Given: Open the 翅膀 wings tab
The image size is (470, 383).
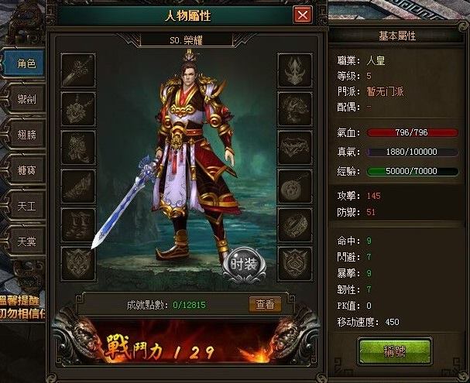Looking at the screenshot, I should pyautogui.click(x=26, y=135).
